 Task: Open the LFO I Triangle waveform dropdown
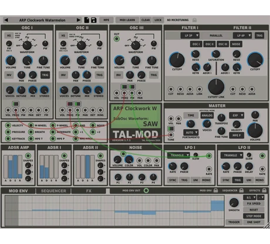coord(178,155)
